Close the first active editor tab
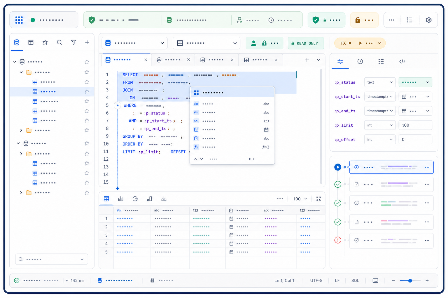Image resolution: width=448 pixels, height=298 pixels. coord(146,60)
